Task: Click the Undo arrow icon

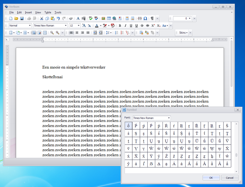Action: tap(58, 18)
